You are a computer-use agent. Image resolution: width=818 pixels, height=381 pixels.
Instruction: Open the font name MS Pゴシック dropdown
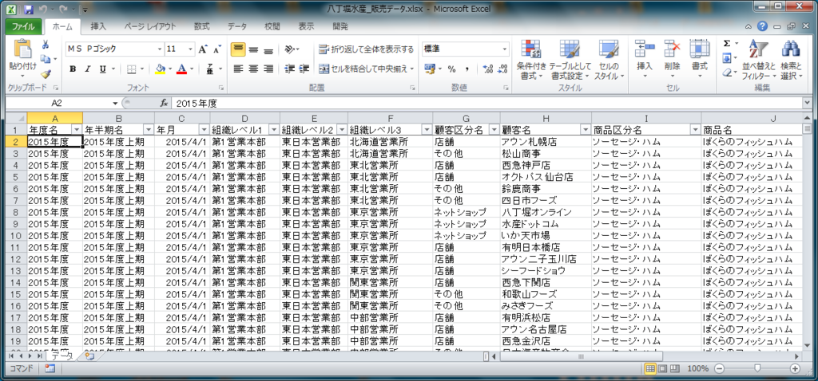pos(160,49)
